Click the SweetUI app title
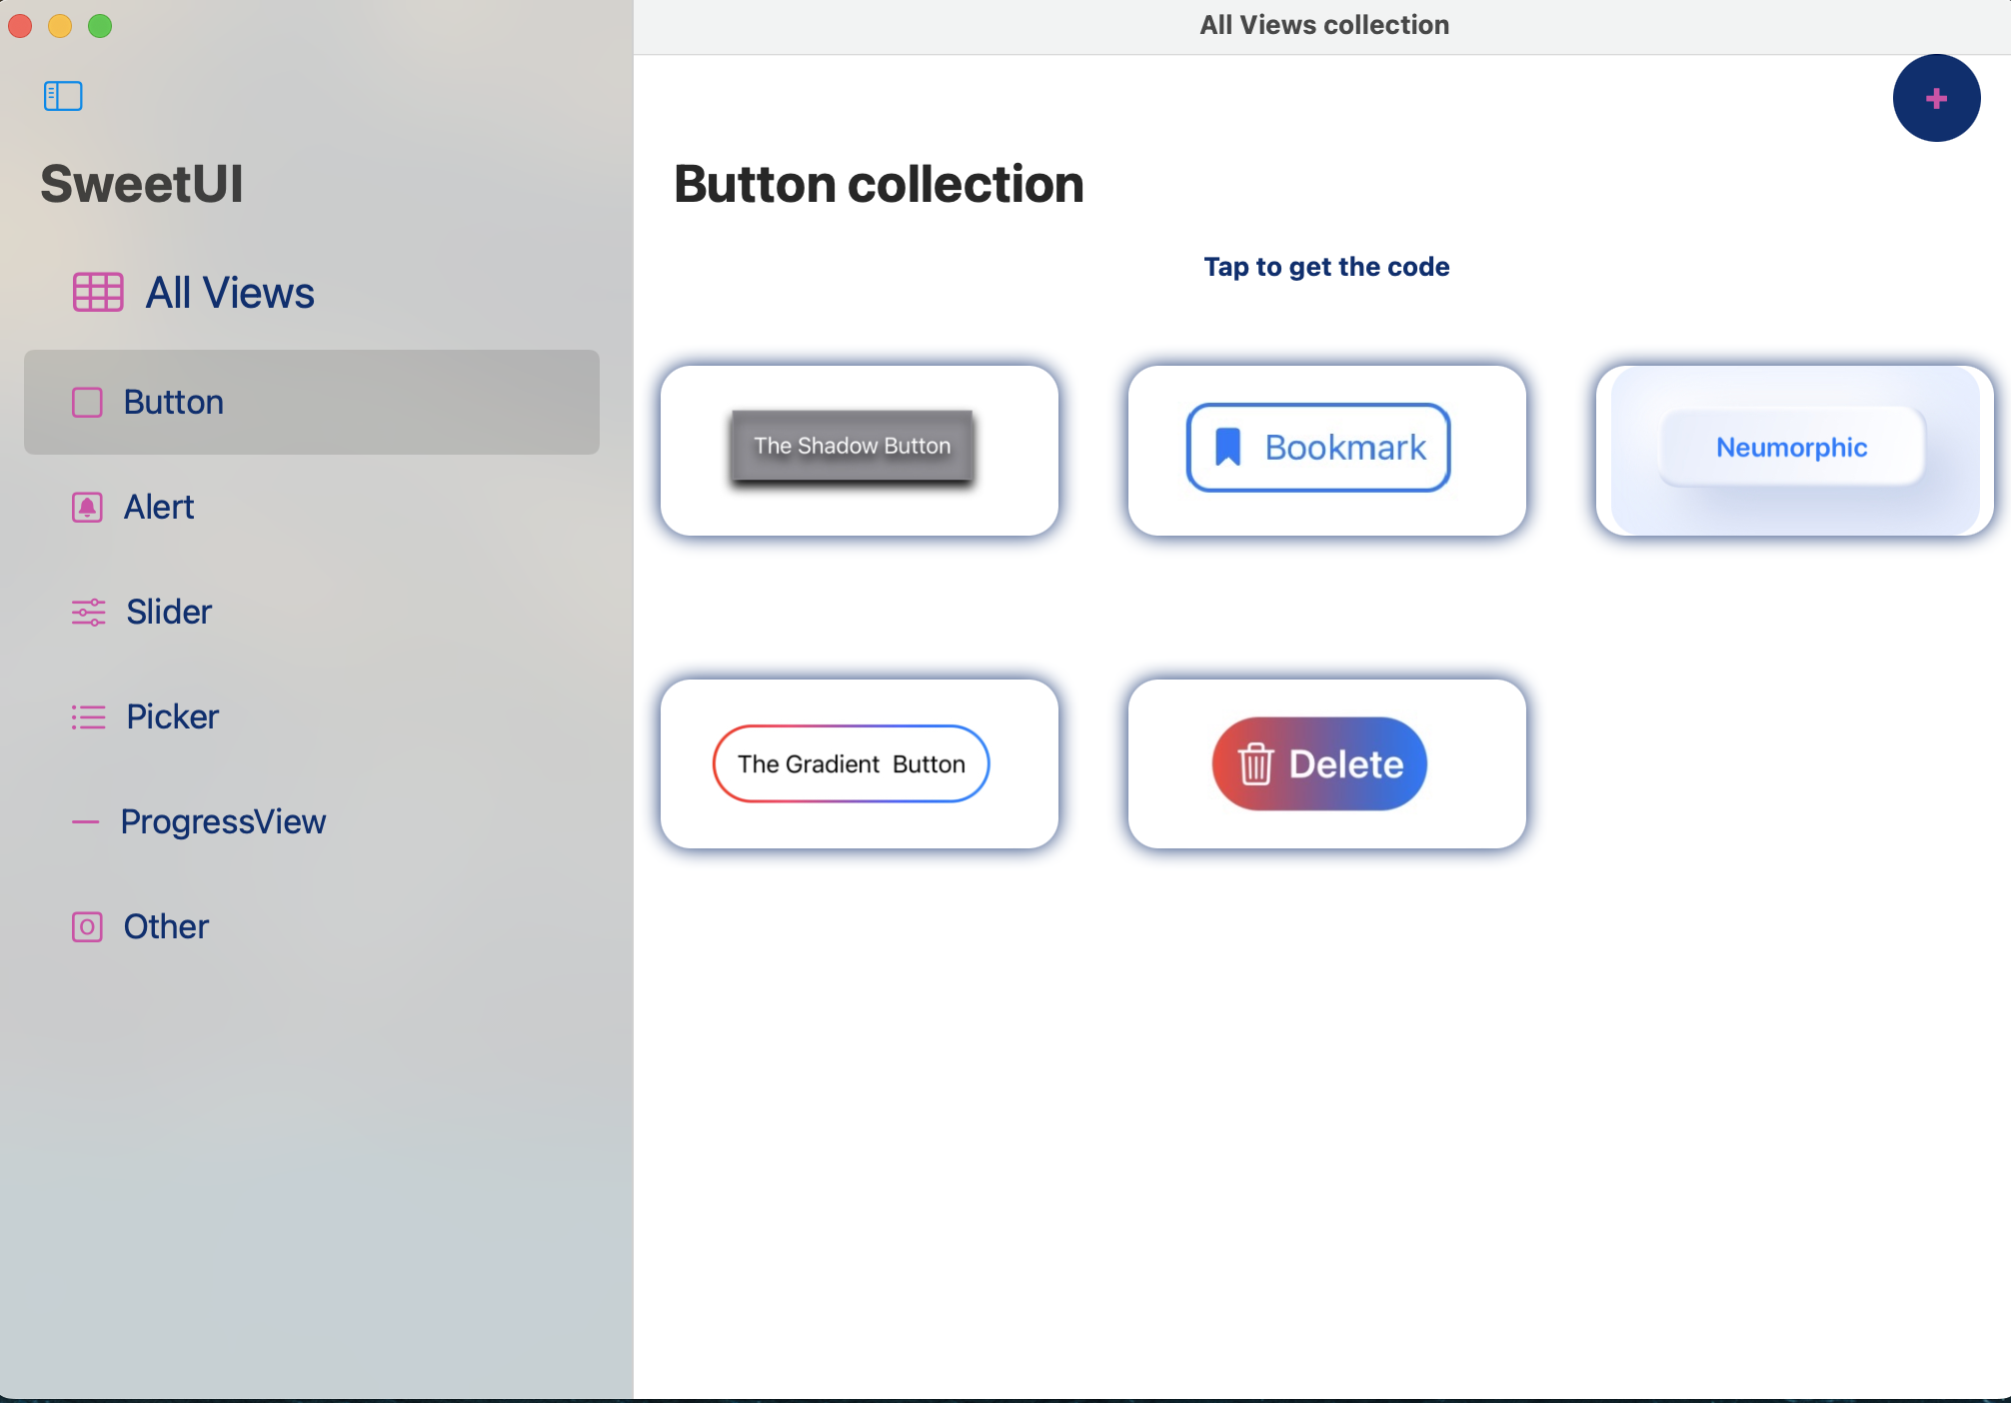Screen dimensions: 2011x1403 point(142,184)
